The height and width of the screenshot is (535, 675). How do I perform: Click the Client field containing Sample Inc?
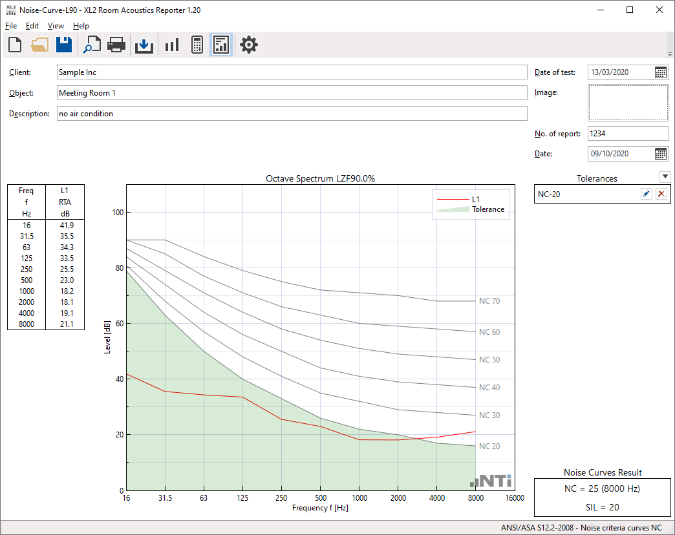click(x=292, y=72)
